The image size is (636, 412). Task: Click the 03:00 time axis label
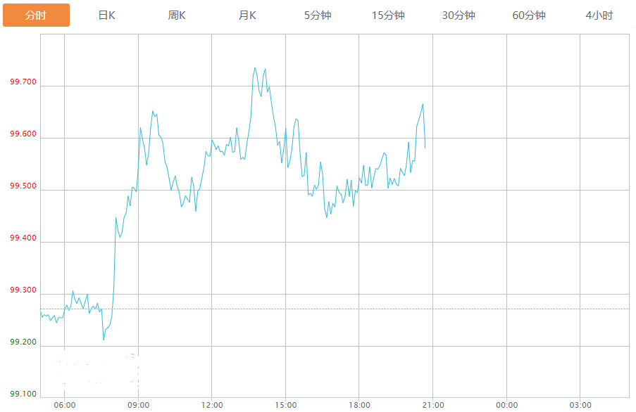pos(580,405)
